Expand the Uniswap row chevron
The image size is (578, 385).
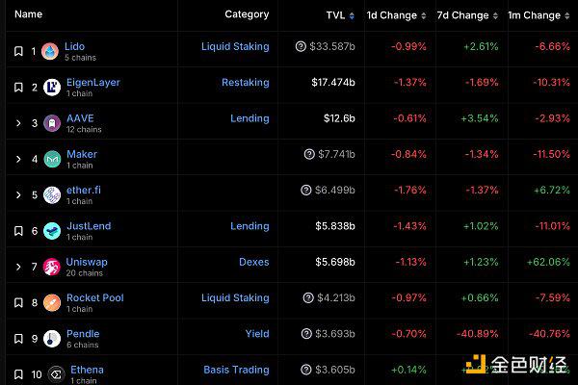click(18, 267)
